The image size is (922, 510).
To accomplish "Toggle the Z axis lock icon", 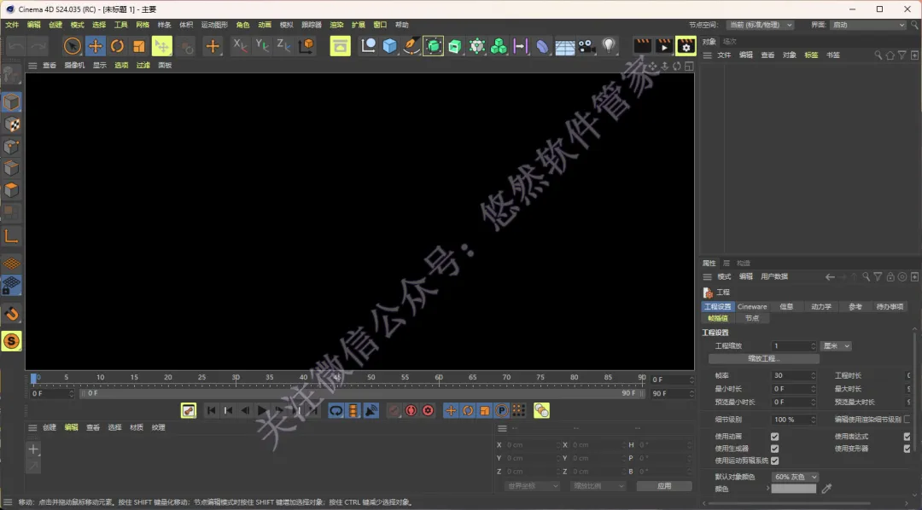I will coord(284,45).
